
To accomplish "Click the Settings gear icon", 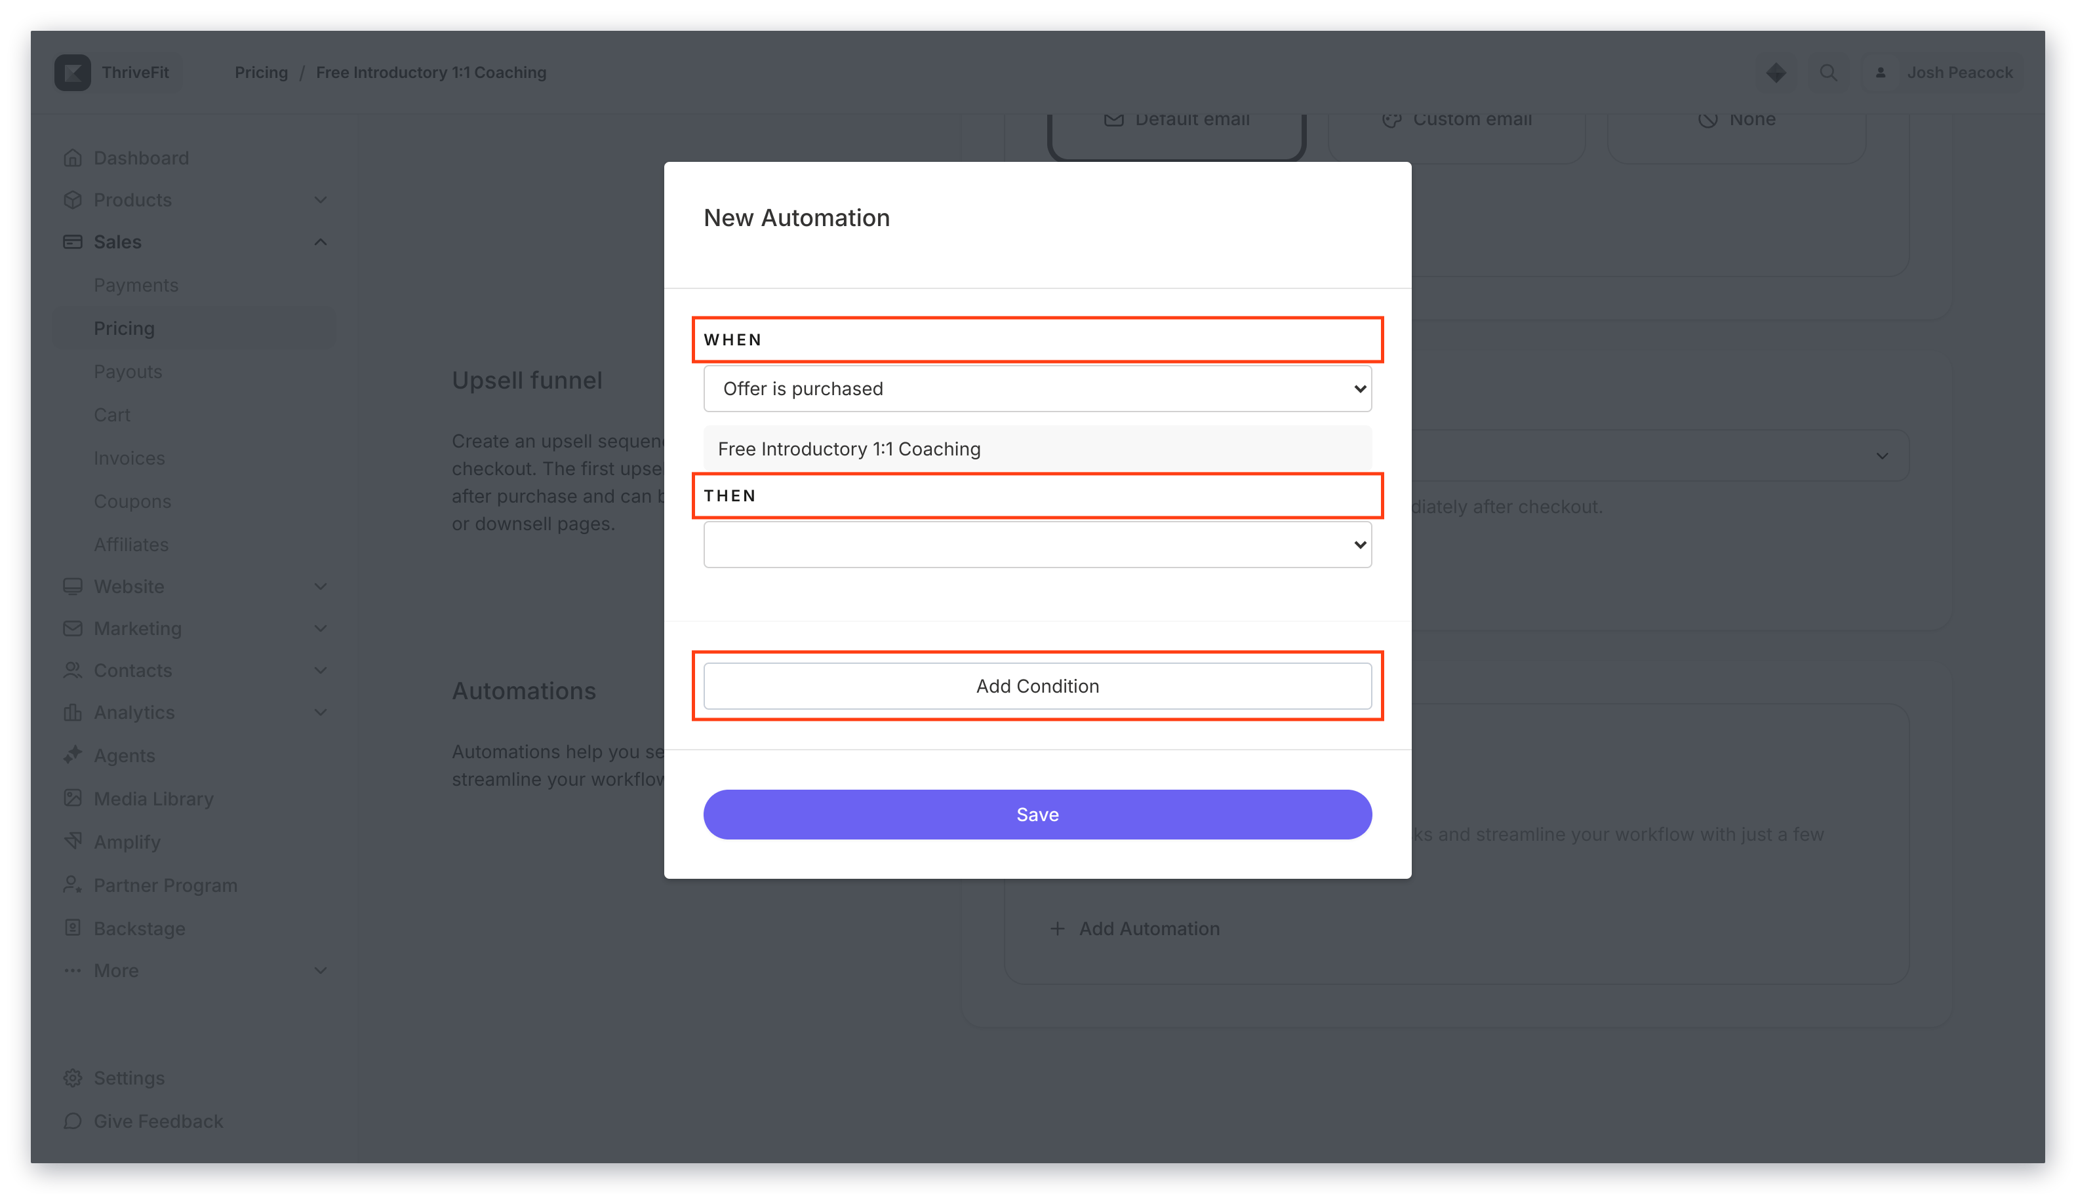I will 72,1077.
